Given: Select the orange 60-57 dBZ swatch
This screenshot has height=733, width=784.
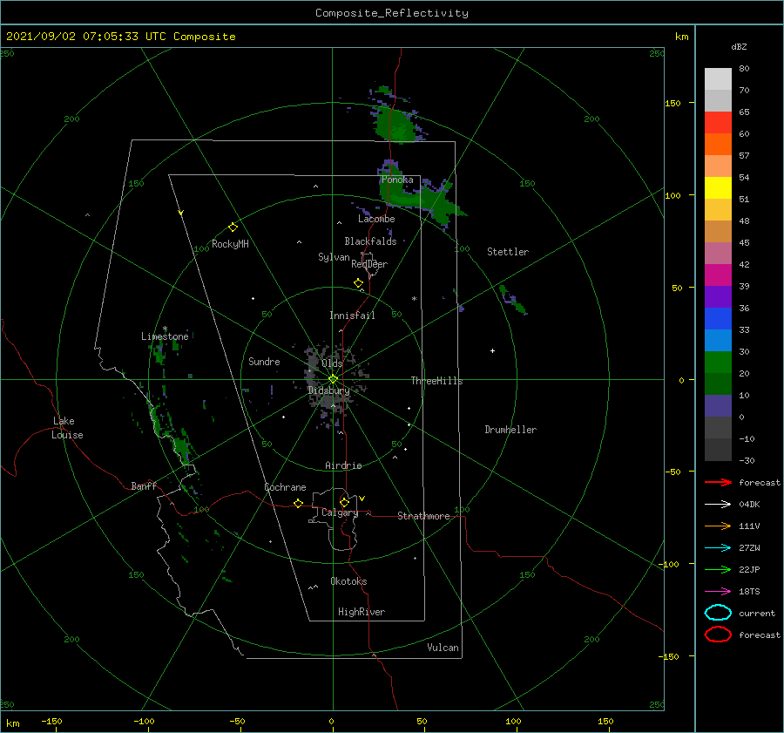Looking at the screenshot, I should click(x=718, y=145).
